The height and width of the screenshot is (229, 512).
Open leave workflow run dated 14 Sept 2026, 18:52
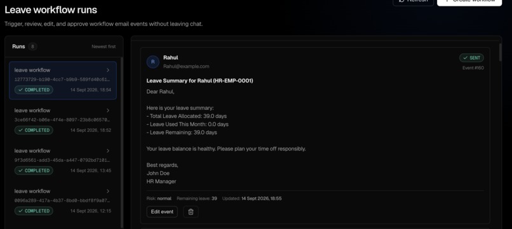[x=63, y=121]
